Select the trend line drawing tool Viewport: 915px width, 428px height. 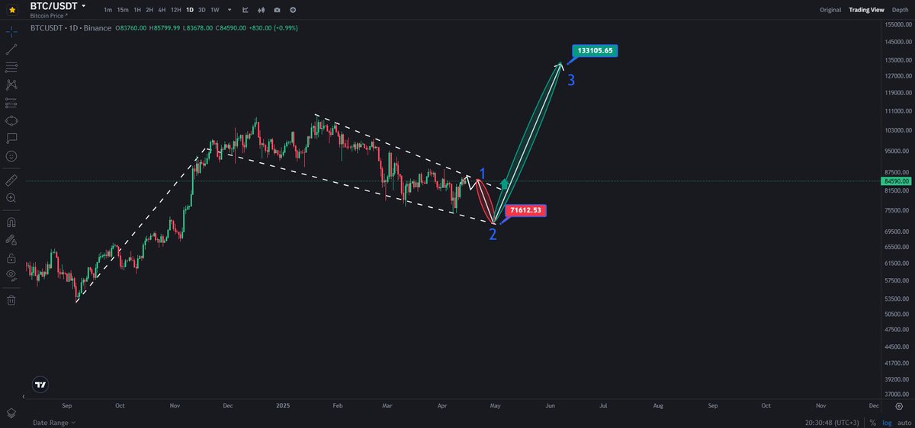pos(11,50)
